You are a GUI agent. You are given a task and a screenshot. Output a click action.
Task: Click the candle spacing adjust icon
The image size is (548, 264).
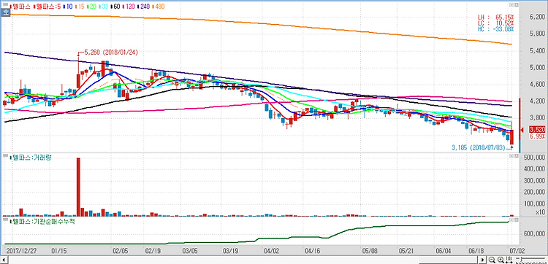(x=509, y=260)
